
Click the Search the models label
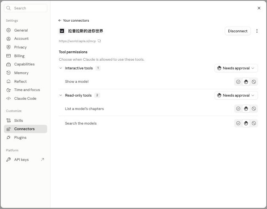click(x=81, y=123)
